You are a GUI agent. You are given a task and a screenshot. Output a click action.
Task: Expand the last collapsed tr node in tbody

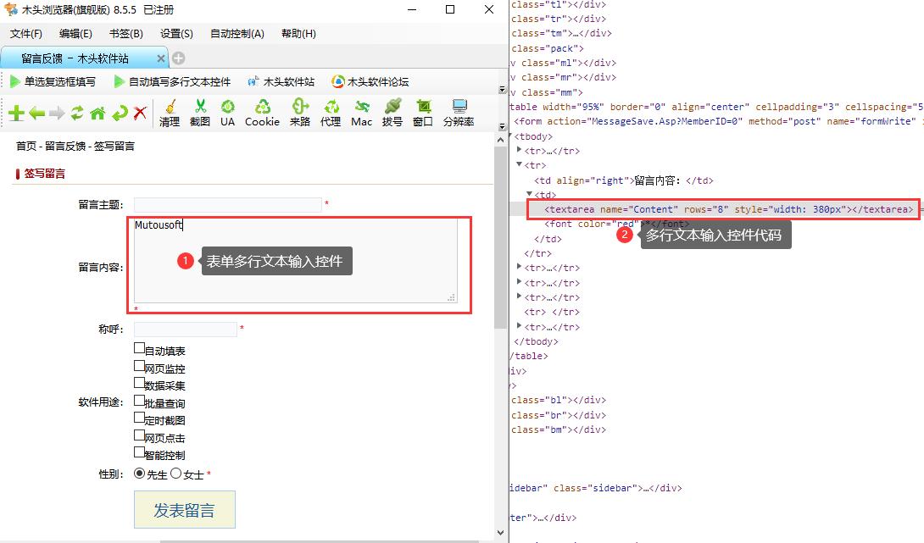pyautogui.click(x=519, y=327)
